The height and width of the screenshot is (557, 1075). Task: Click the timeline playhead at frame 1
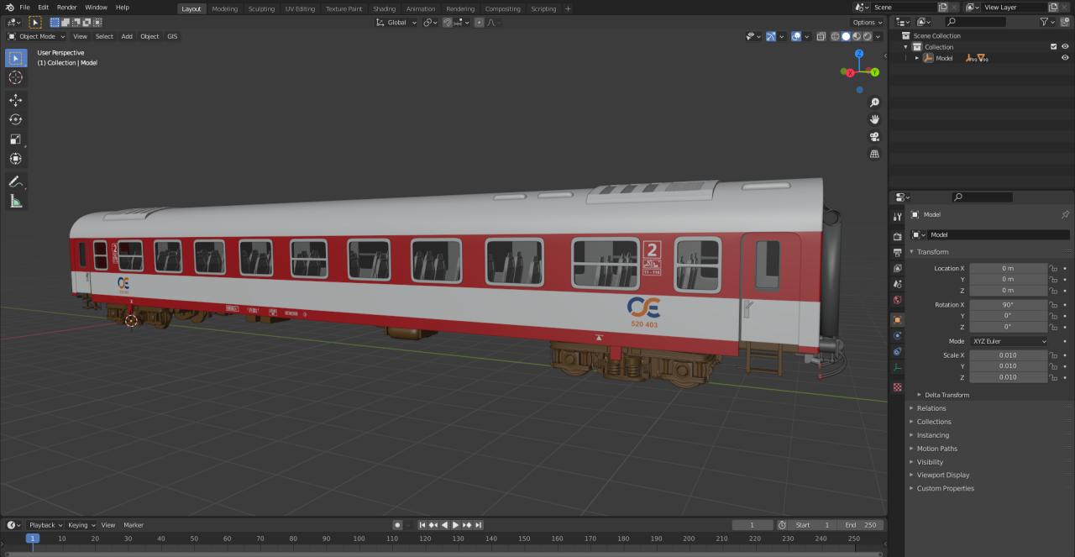tap(33, 539)
